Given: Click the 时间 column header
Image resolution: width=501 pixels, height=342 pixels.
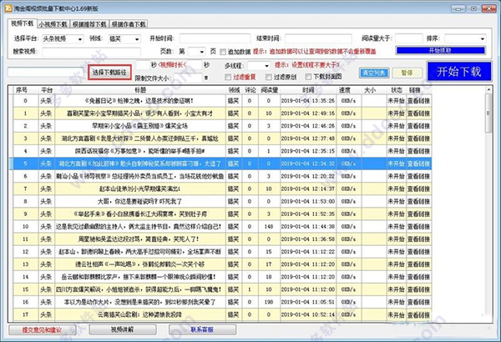Looking at the screenshot, I should 308,90.
